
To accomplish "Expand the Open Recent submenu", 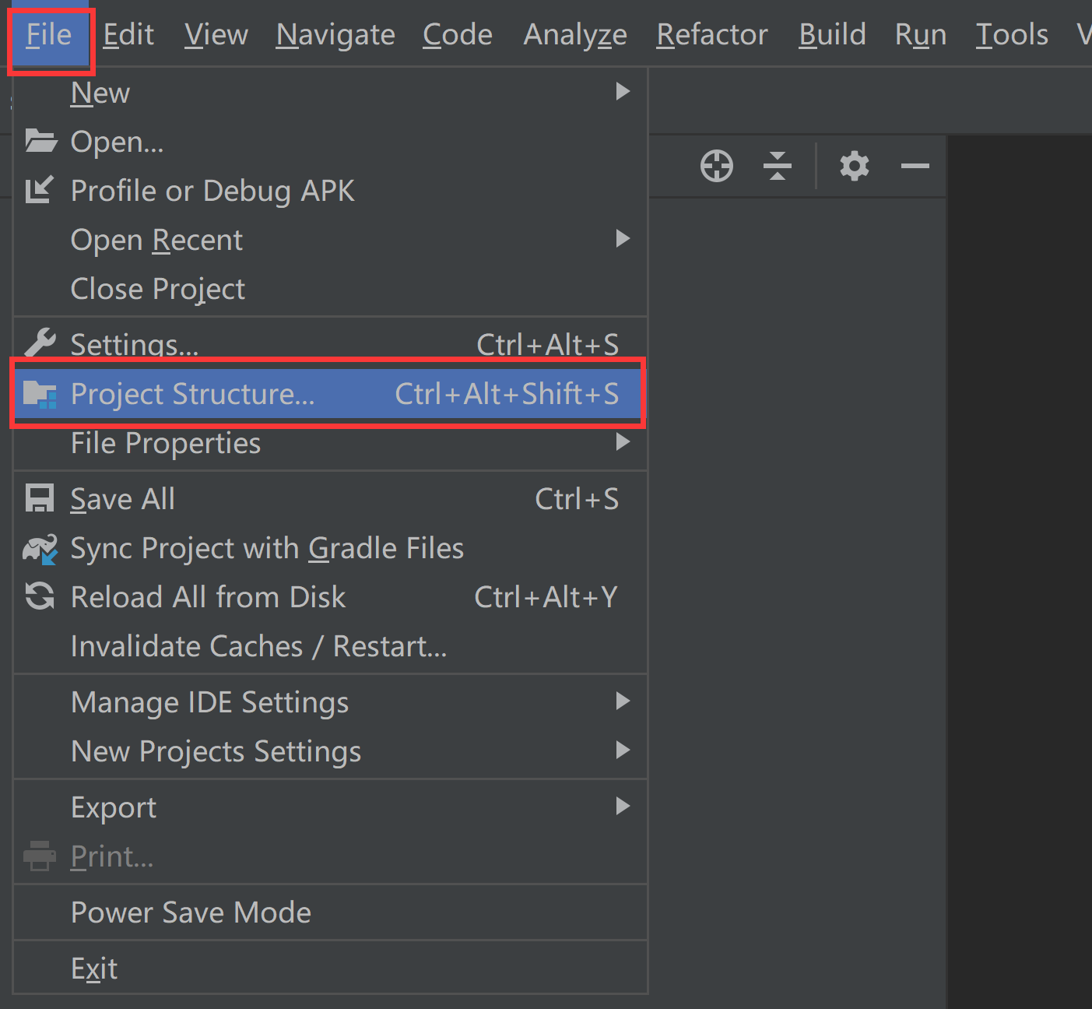I will point(622,239).
